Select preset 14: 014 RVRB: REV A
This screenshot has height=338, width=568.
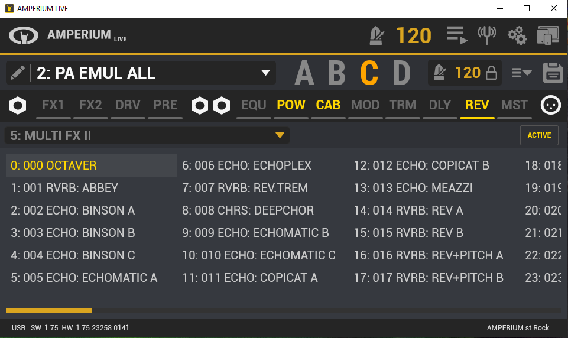pos(434,210)
